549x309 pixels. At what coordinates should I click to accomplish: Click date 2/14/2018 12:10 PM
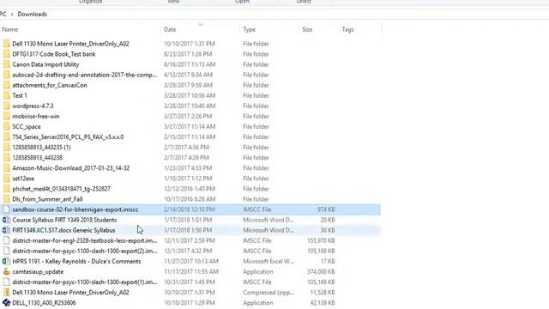click(x=190, y=209)
